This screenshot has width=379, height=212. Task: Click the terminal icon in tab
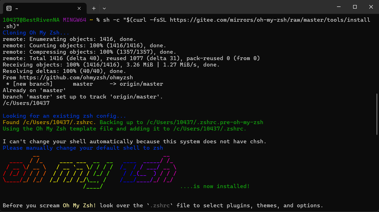tap(9, 8)
